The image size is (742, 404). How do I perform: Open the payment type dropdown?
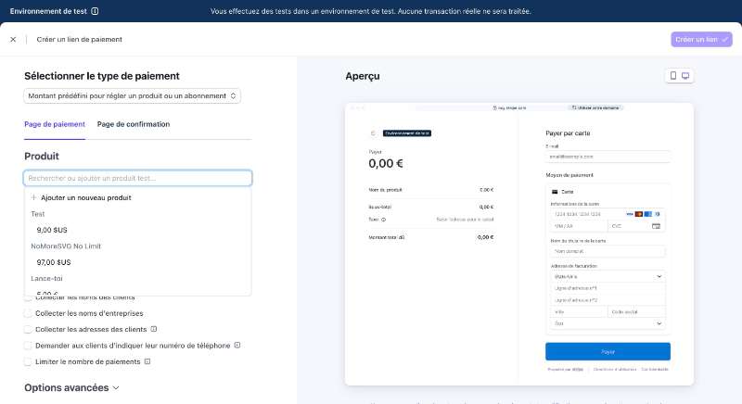[132, 96]
